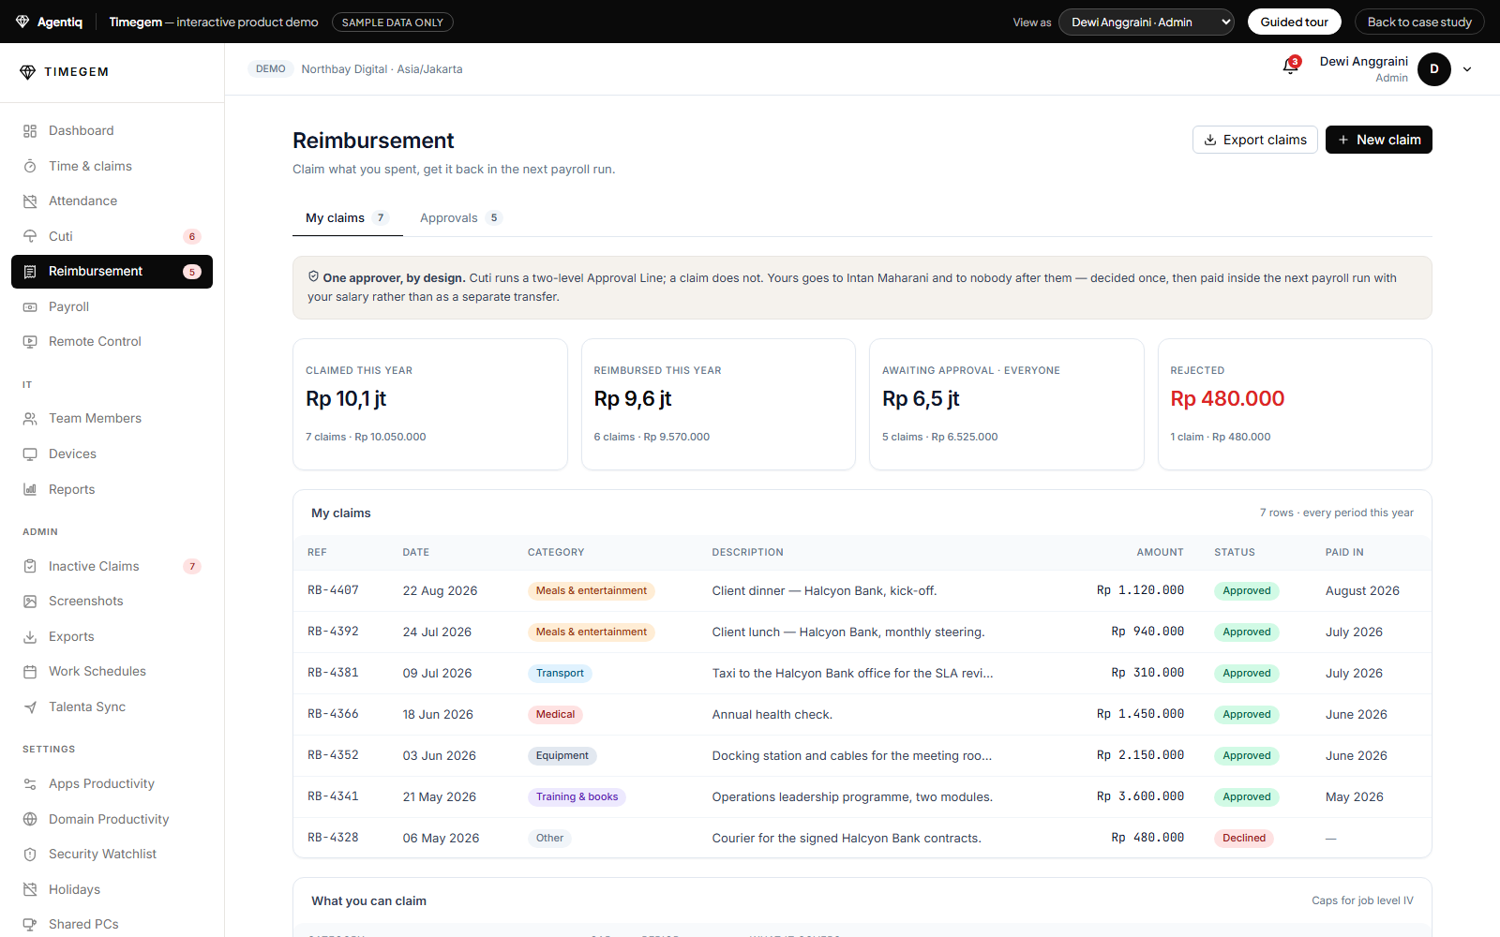Click the Apps Productivity sliders icon
Image resolution: width=1500 pixels, height=937 pixels.
(x=30, y=784)
